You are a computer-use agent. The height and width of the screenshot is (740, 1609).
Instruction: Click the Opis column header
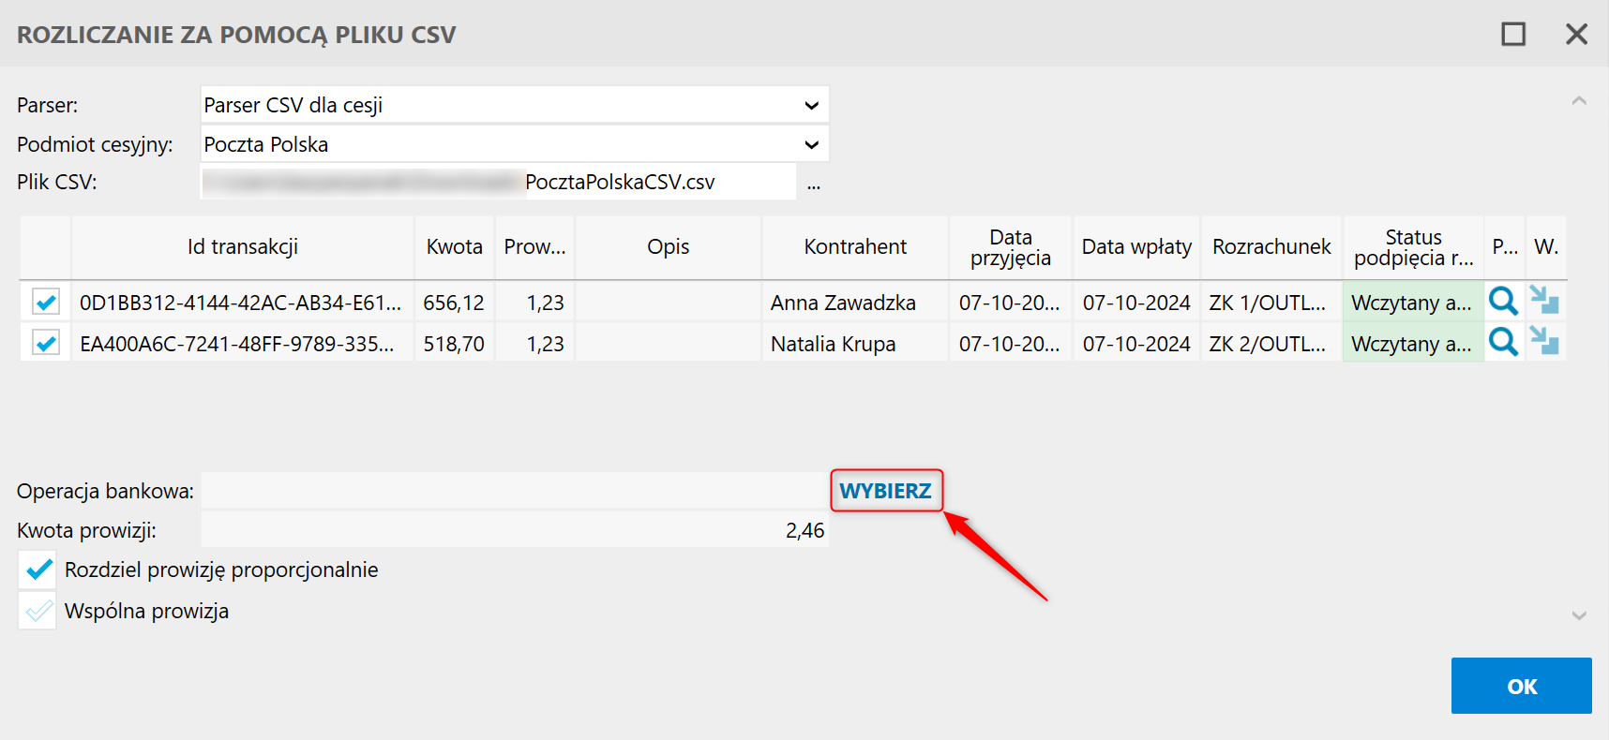(x=669, y=247)
